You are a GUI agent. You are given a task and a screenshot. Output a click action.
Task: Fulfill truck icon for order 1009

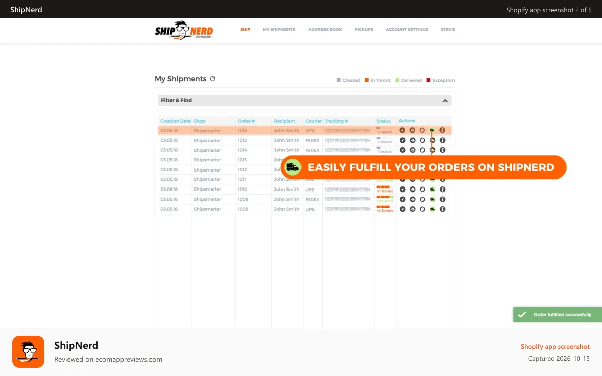pyautogui.click(x=432, y=199)
